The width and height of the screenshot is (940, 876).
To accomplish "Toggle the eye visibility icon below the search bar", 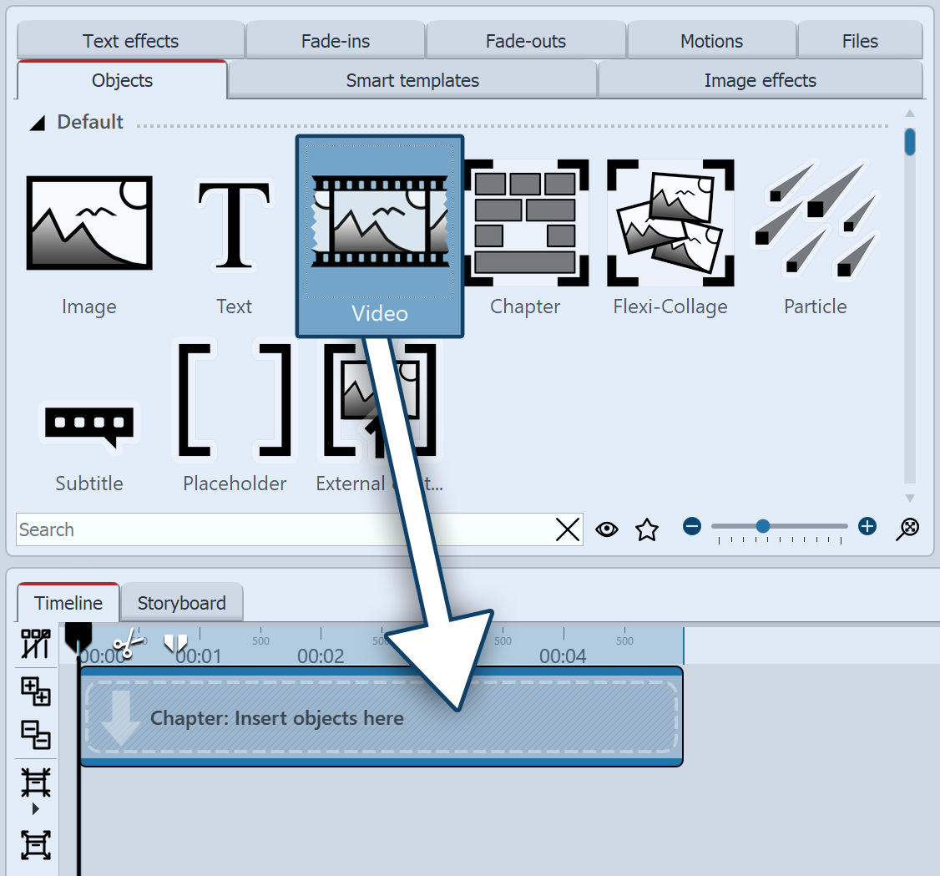I will pyautogui.click(x=607, y=529).
